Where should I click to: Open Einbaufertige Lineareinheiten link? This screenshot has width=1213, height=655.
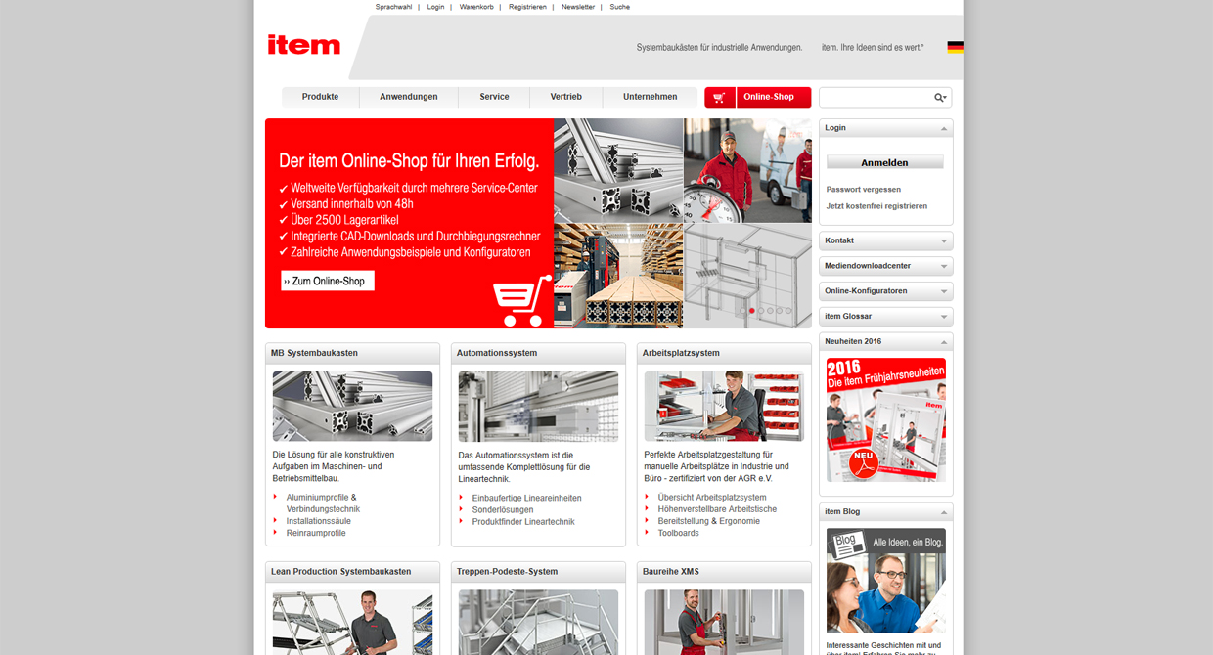(526, 498)
